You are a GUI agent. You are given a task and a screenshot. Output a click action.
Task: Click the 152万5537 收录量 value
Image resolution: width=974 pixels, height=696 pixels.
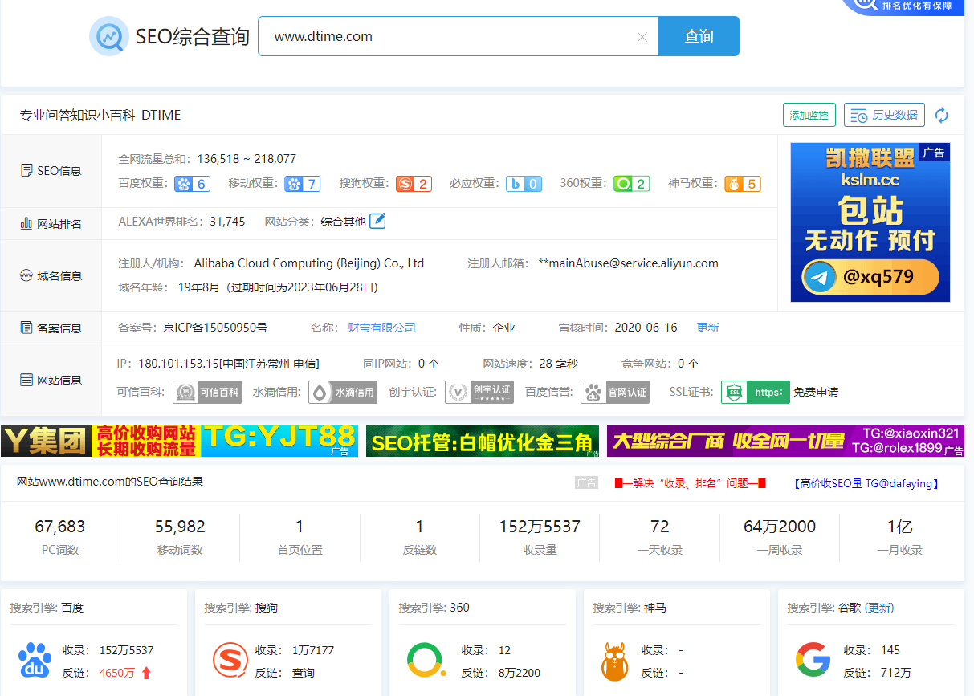tap(540, 527)
